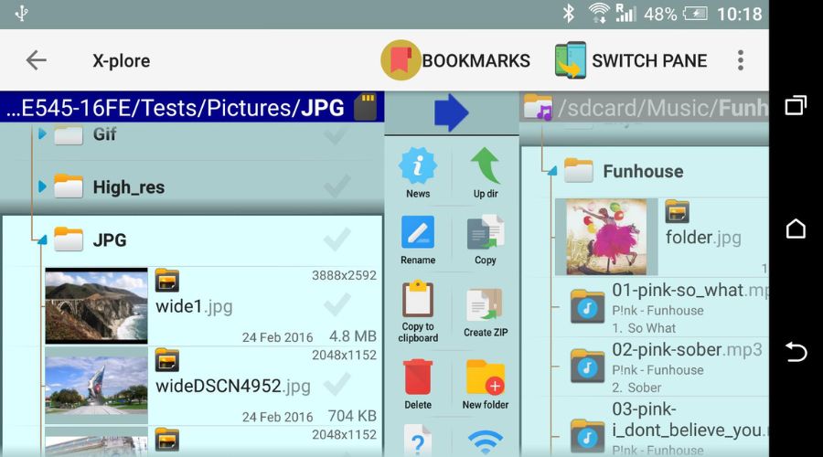This screenshot has height=457, width=823.
Task: Click the blue arrow pane direction indicator
Action: (451, 112)
